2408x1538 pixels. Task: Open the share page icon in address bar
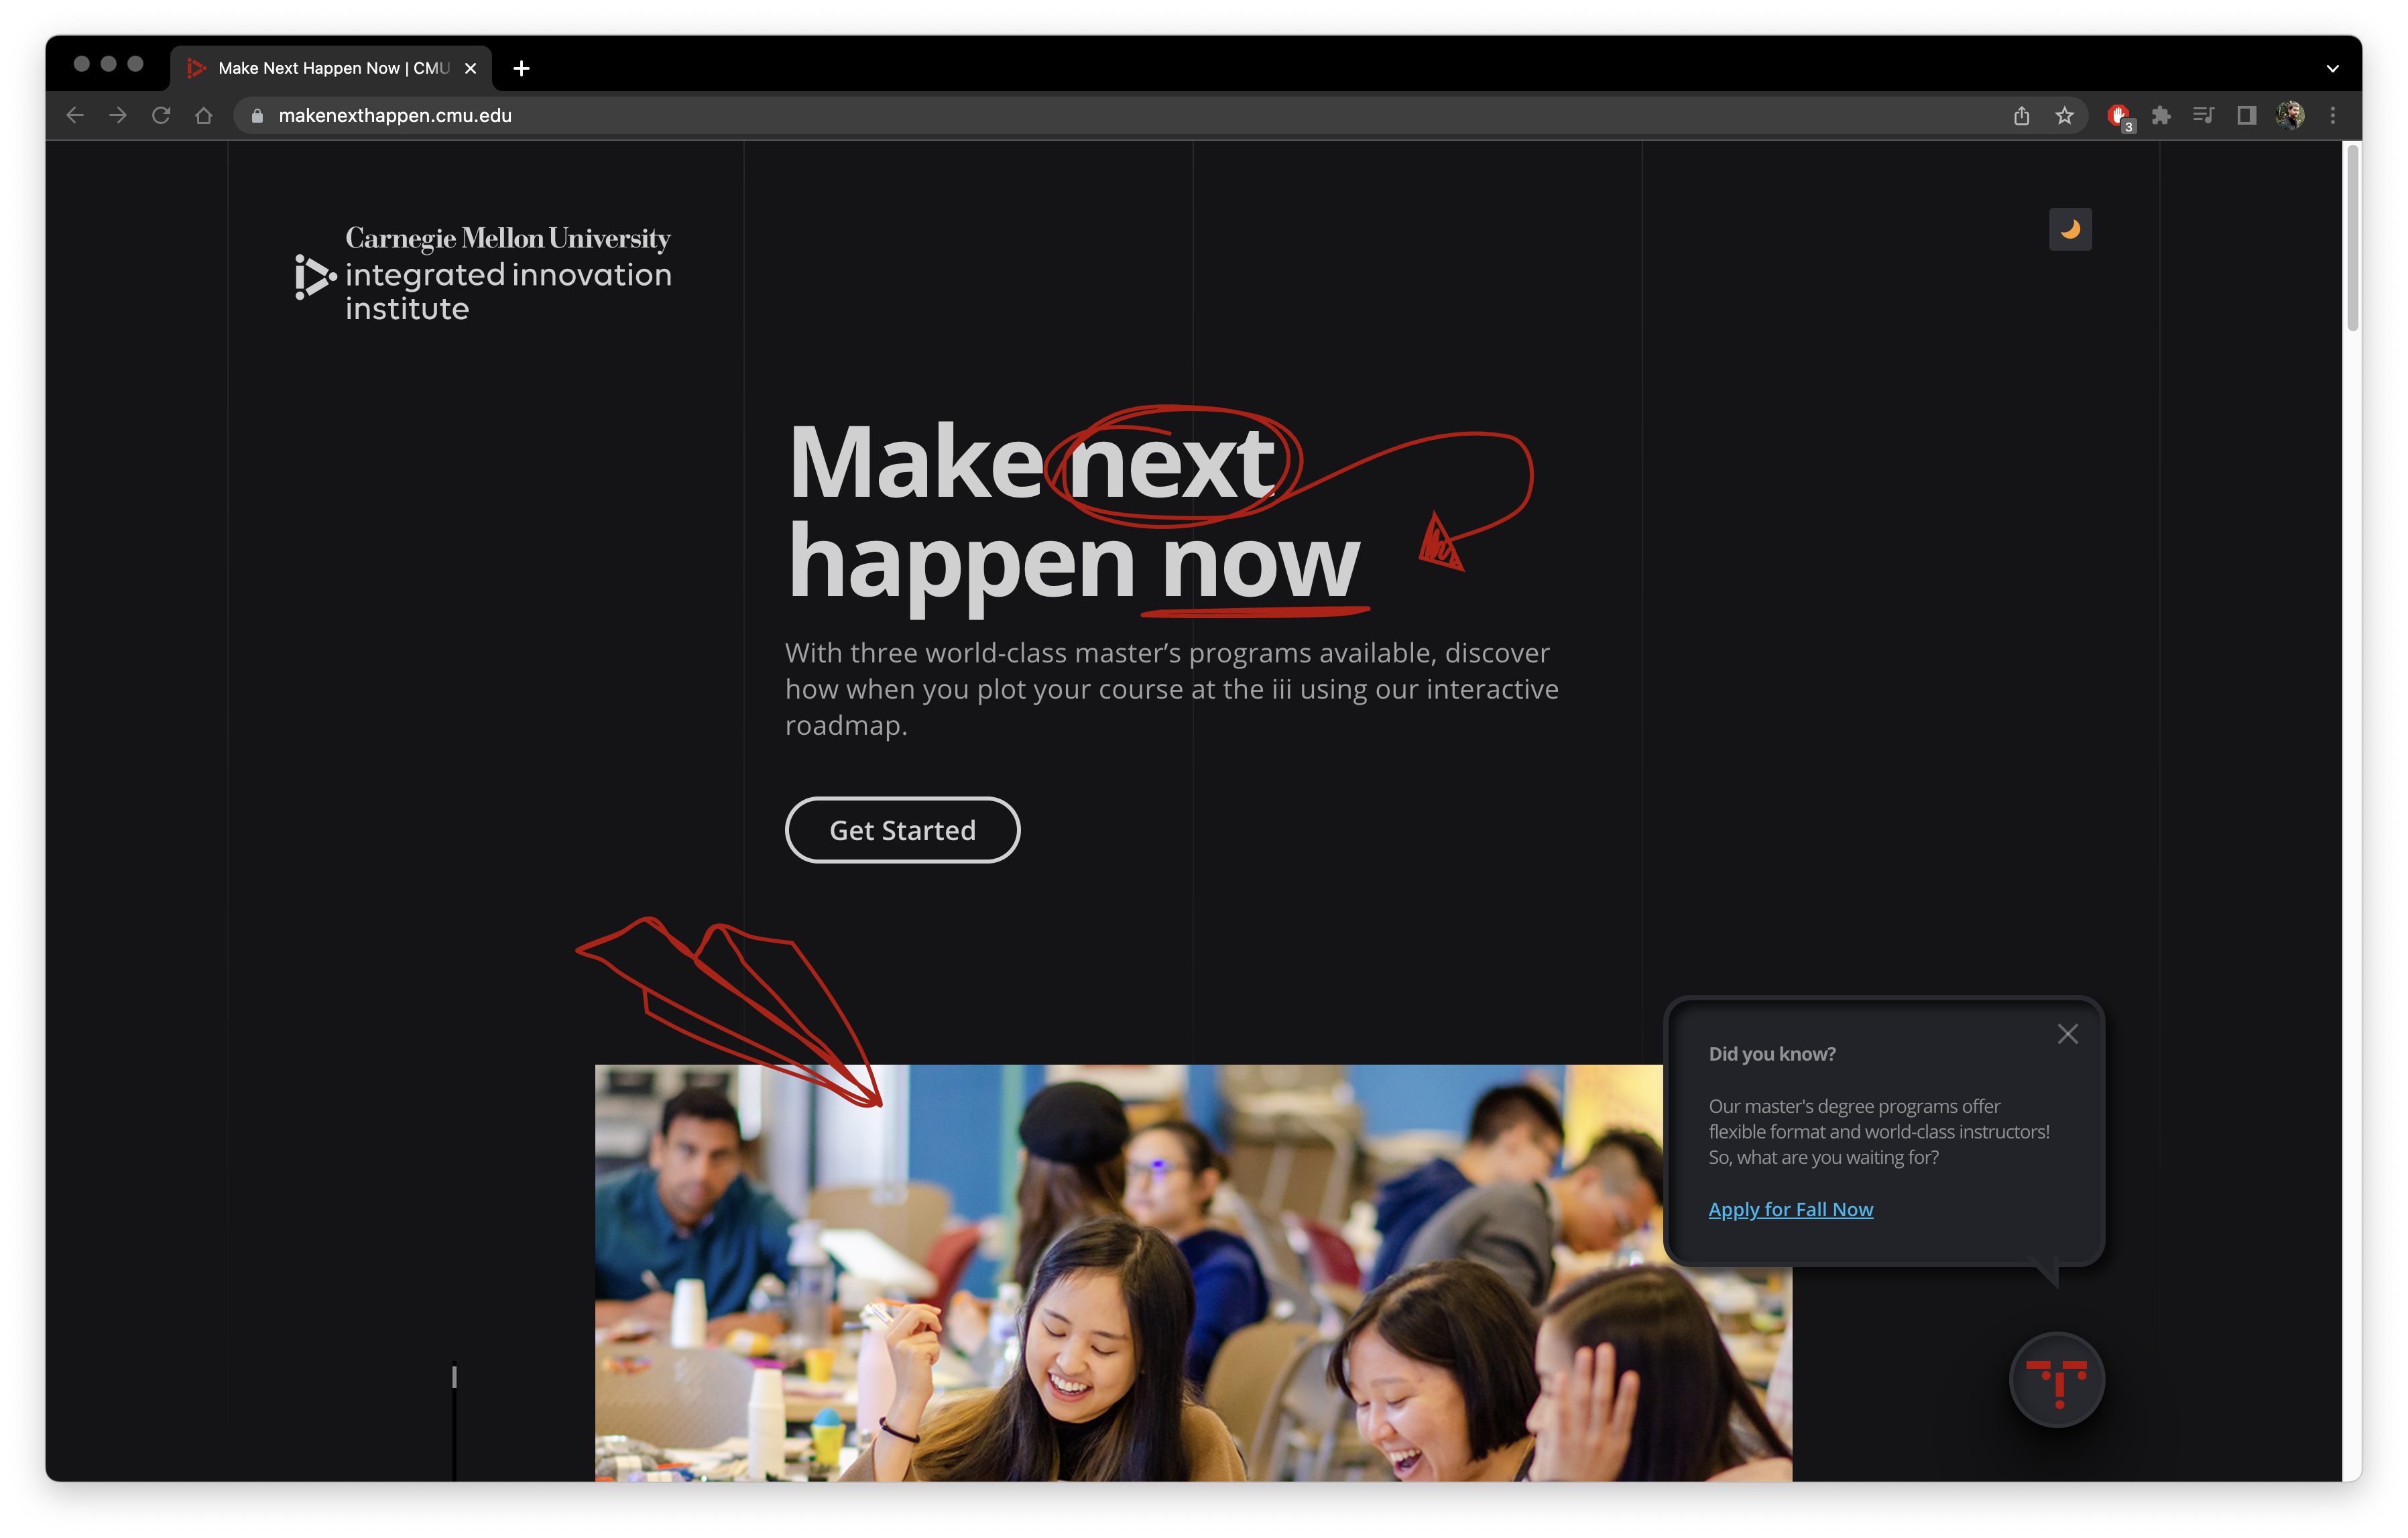pyautogui.click(x=2021, y=115)
